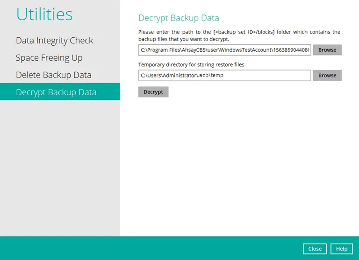Click the temporary directory path field
Screen dimensions: 359x260
click(224, 76)
